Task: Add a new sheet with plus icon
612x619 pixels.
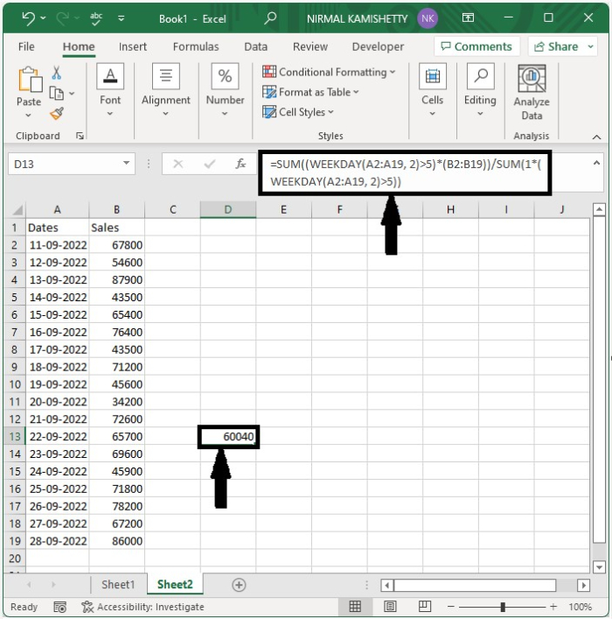Action: (239, 585)
